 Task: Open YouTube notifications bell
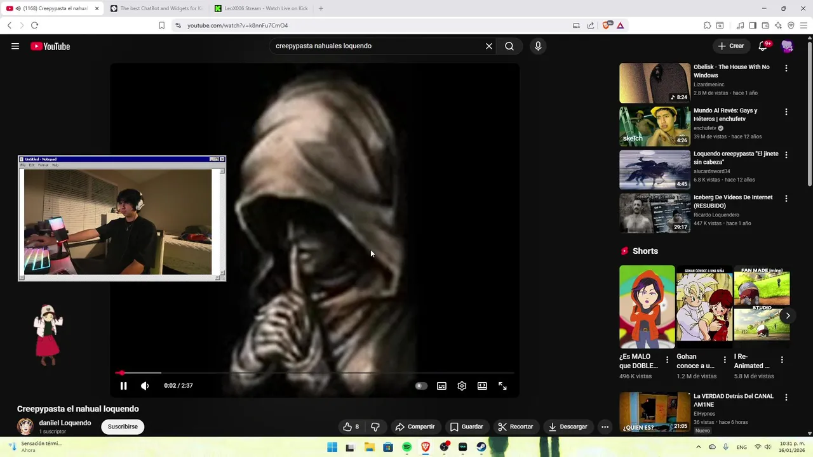click(x=764, y=46)
